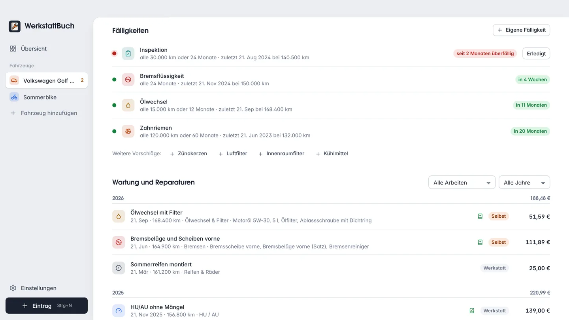Add the Zündkerzen suggestion
Screen dimensions: 569x320
click(x=188, y=154)
